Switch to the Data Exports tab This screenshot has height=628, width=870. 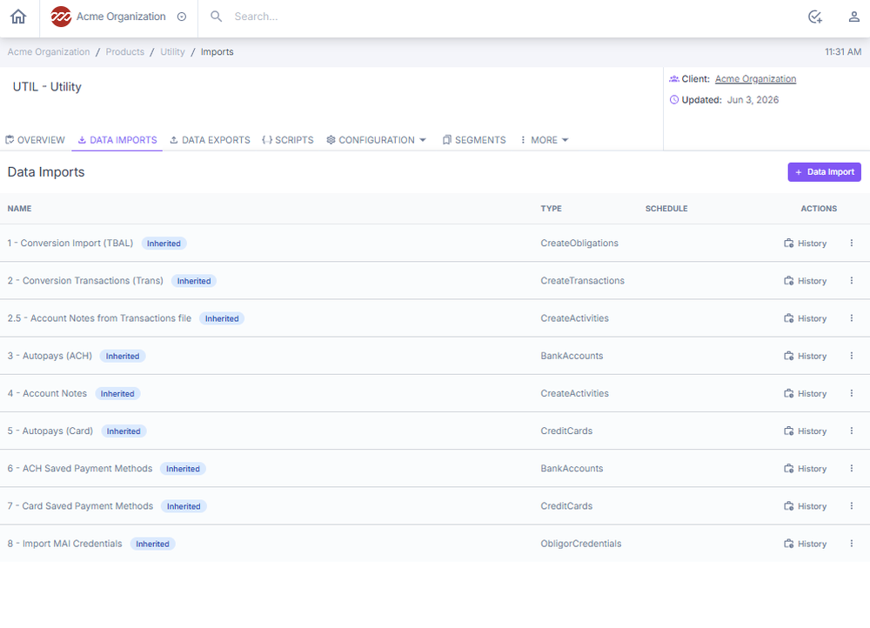pyautogui.click(x=210, y=140)
